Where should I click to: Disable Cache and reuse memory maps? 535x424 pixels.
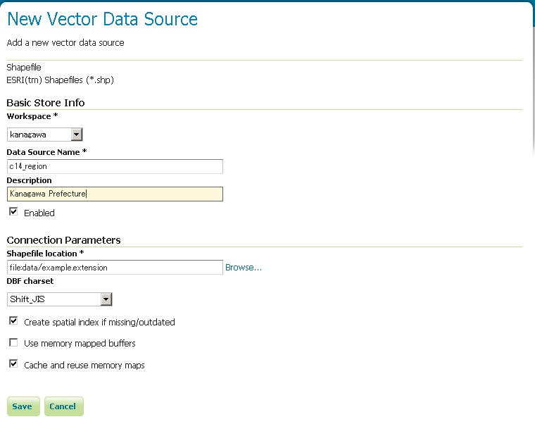coord(13,365)
